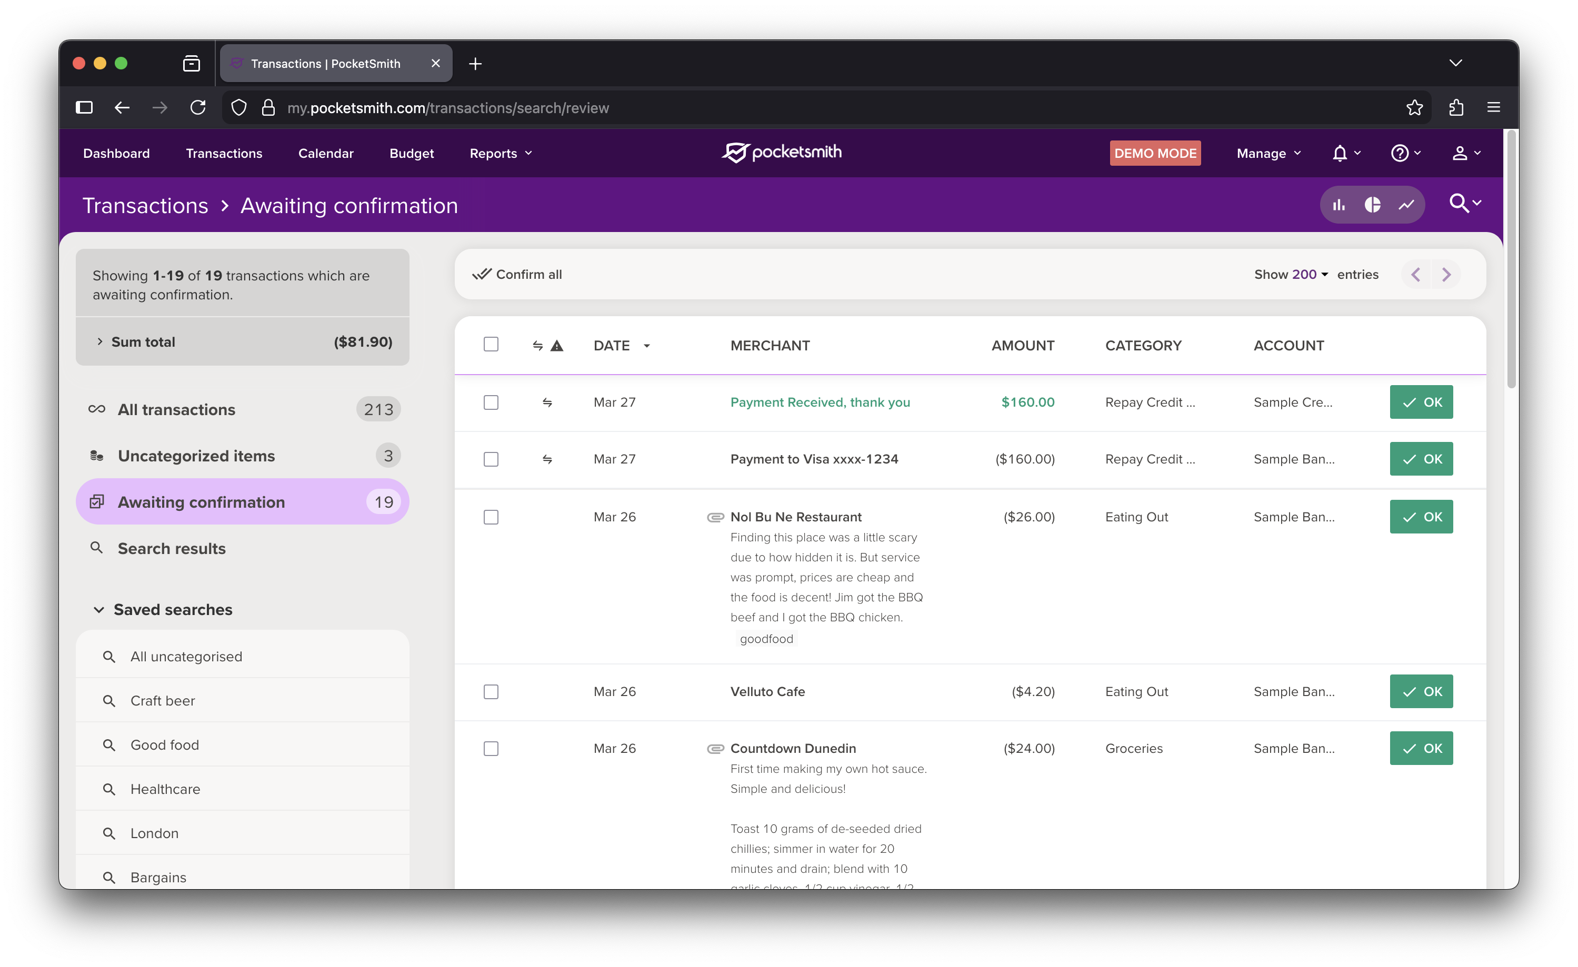Open the Craft beer saved search
This screenshot has width=1578, height=967.
click(x=163, y=701)
